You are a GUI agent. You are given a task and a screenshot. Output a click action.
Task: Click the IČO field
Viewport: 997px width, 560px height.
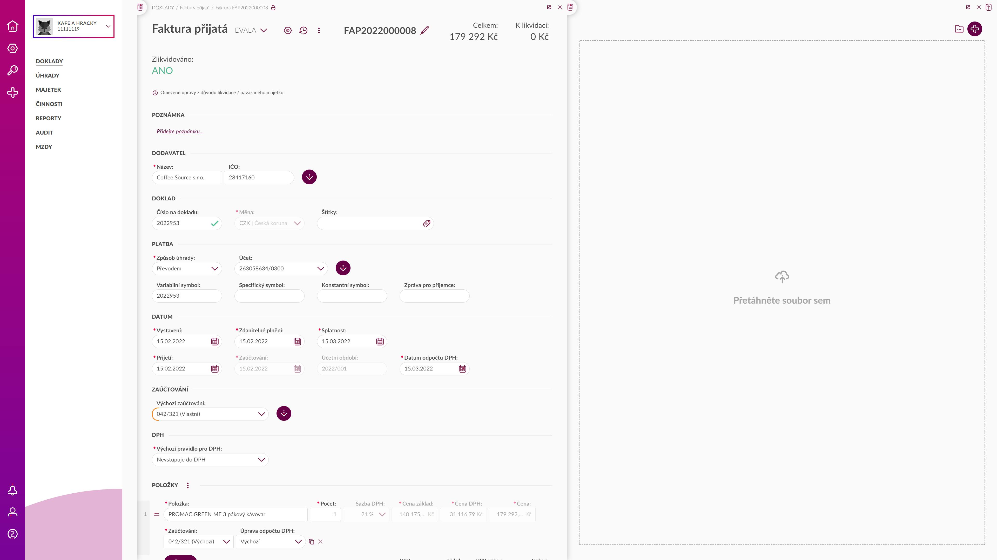pyautogui.click(x=259, y=178)
